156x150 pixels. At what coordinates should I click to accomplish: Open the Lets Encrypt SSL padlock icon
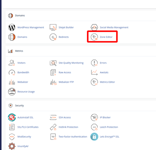[94, 137]
